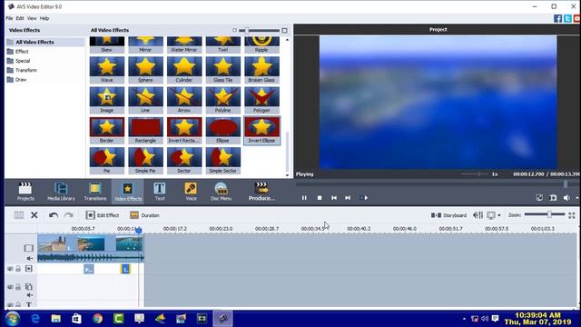Open the Help menu
581x327 pixels.
[44, 18]
